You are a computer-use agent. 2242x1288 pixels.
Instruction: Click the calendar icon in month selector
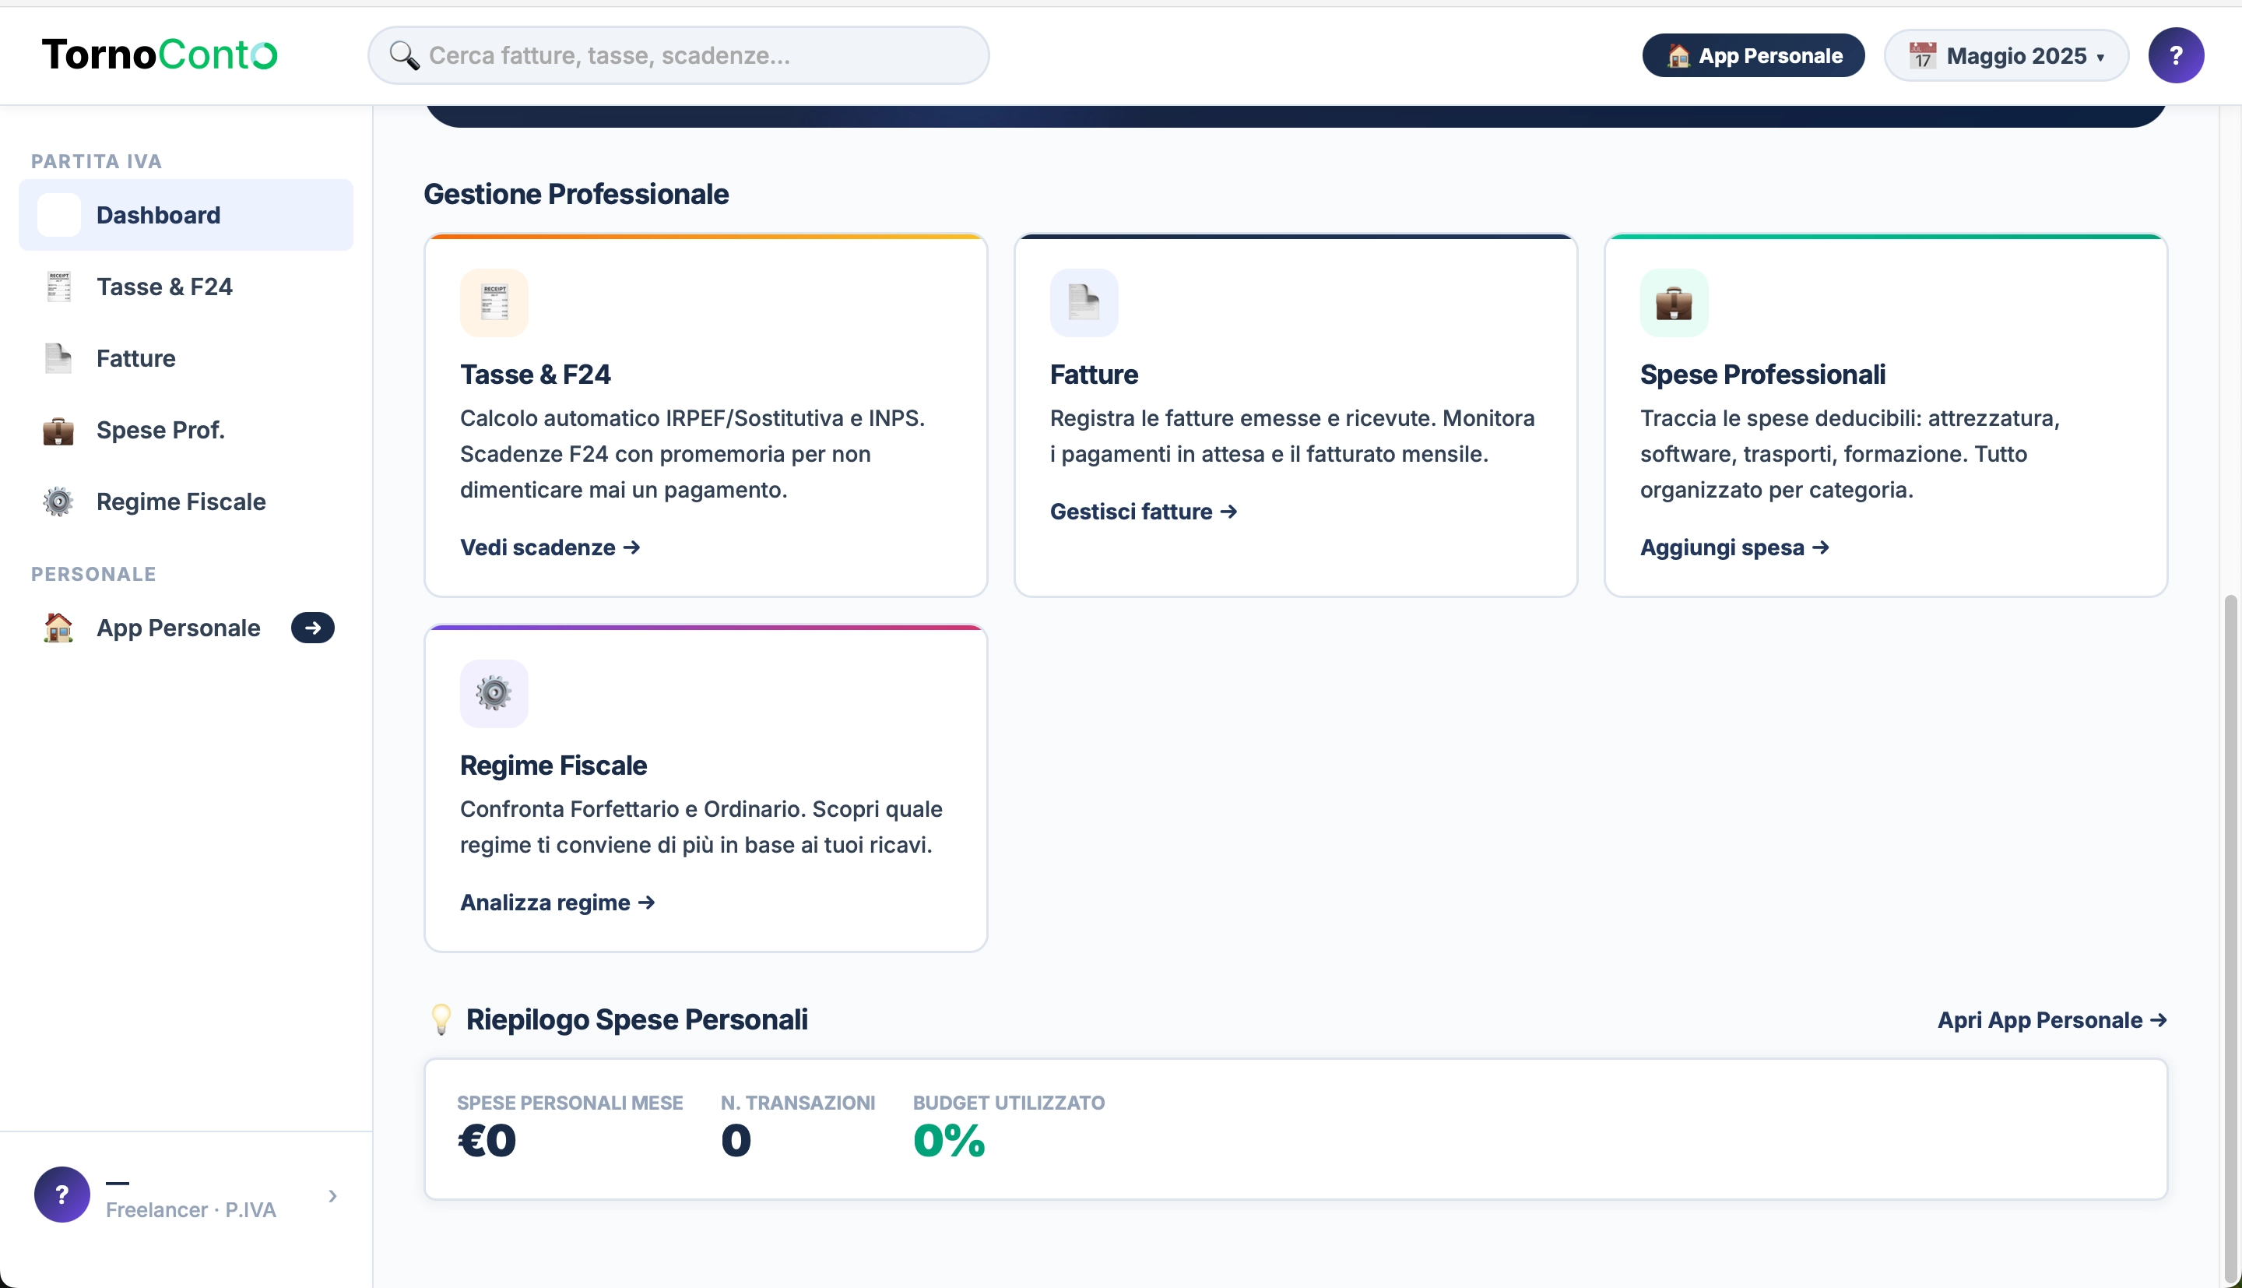pos(1921,56)
